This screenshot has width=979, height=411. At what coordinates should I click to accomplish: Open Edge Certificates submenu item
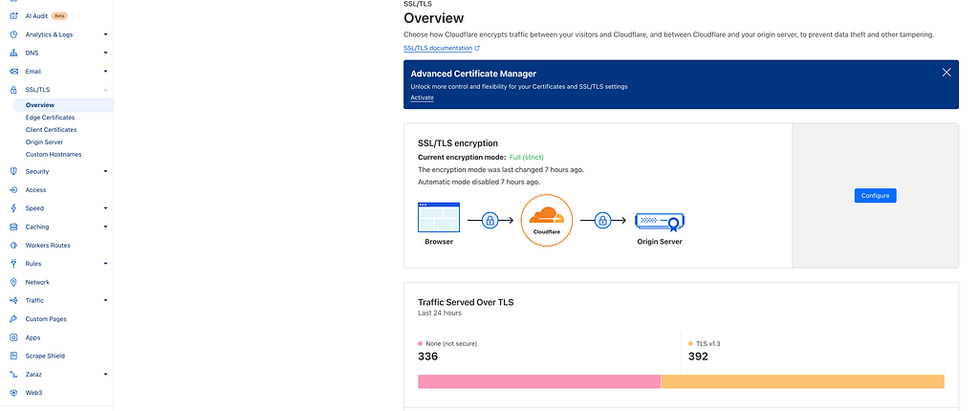(50, 118)
